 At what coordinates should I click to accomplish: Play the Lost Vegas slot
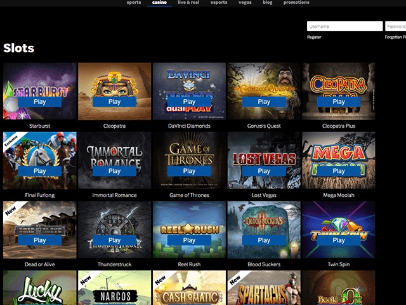[x=264, y=171]
